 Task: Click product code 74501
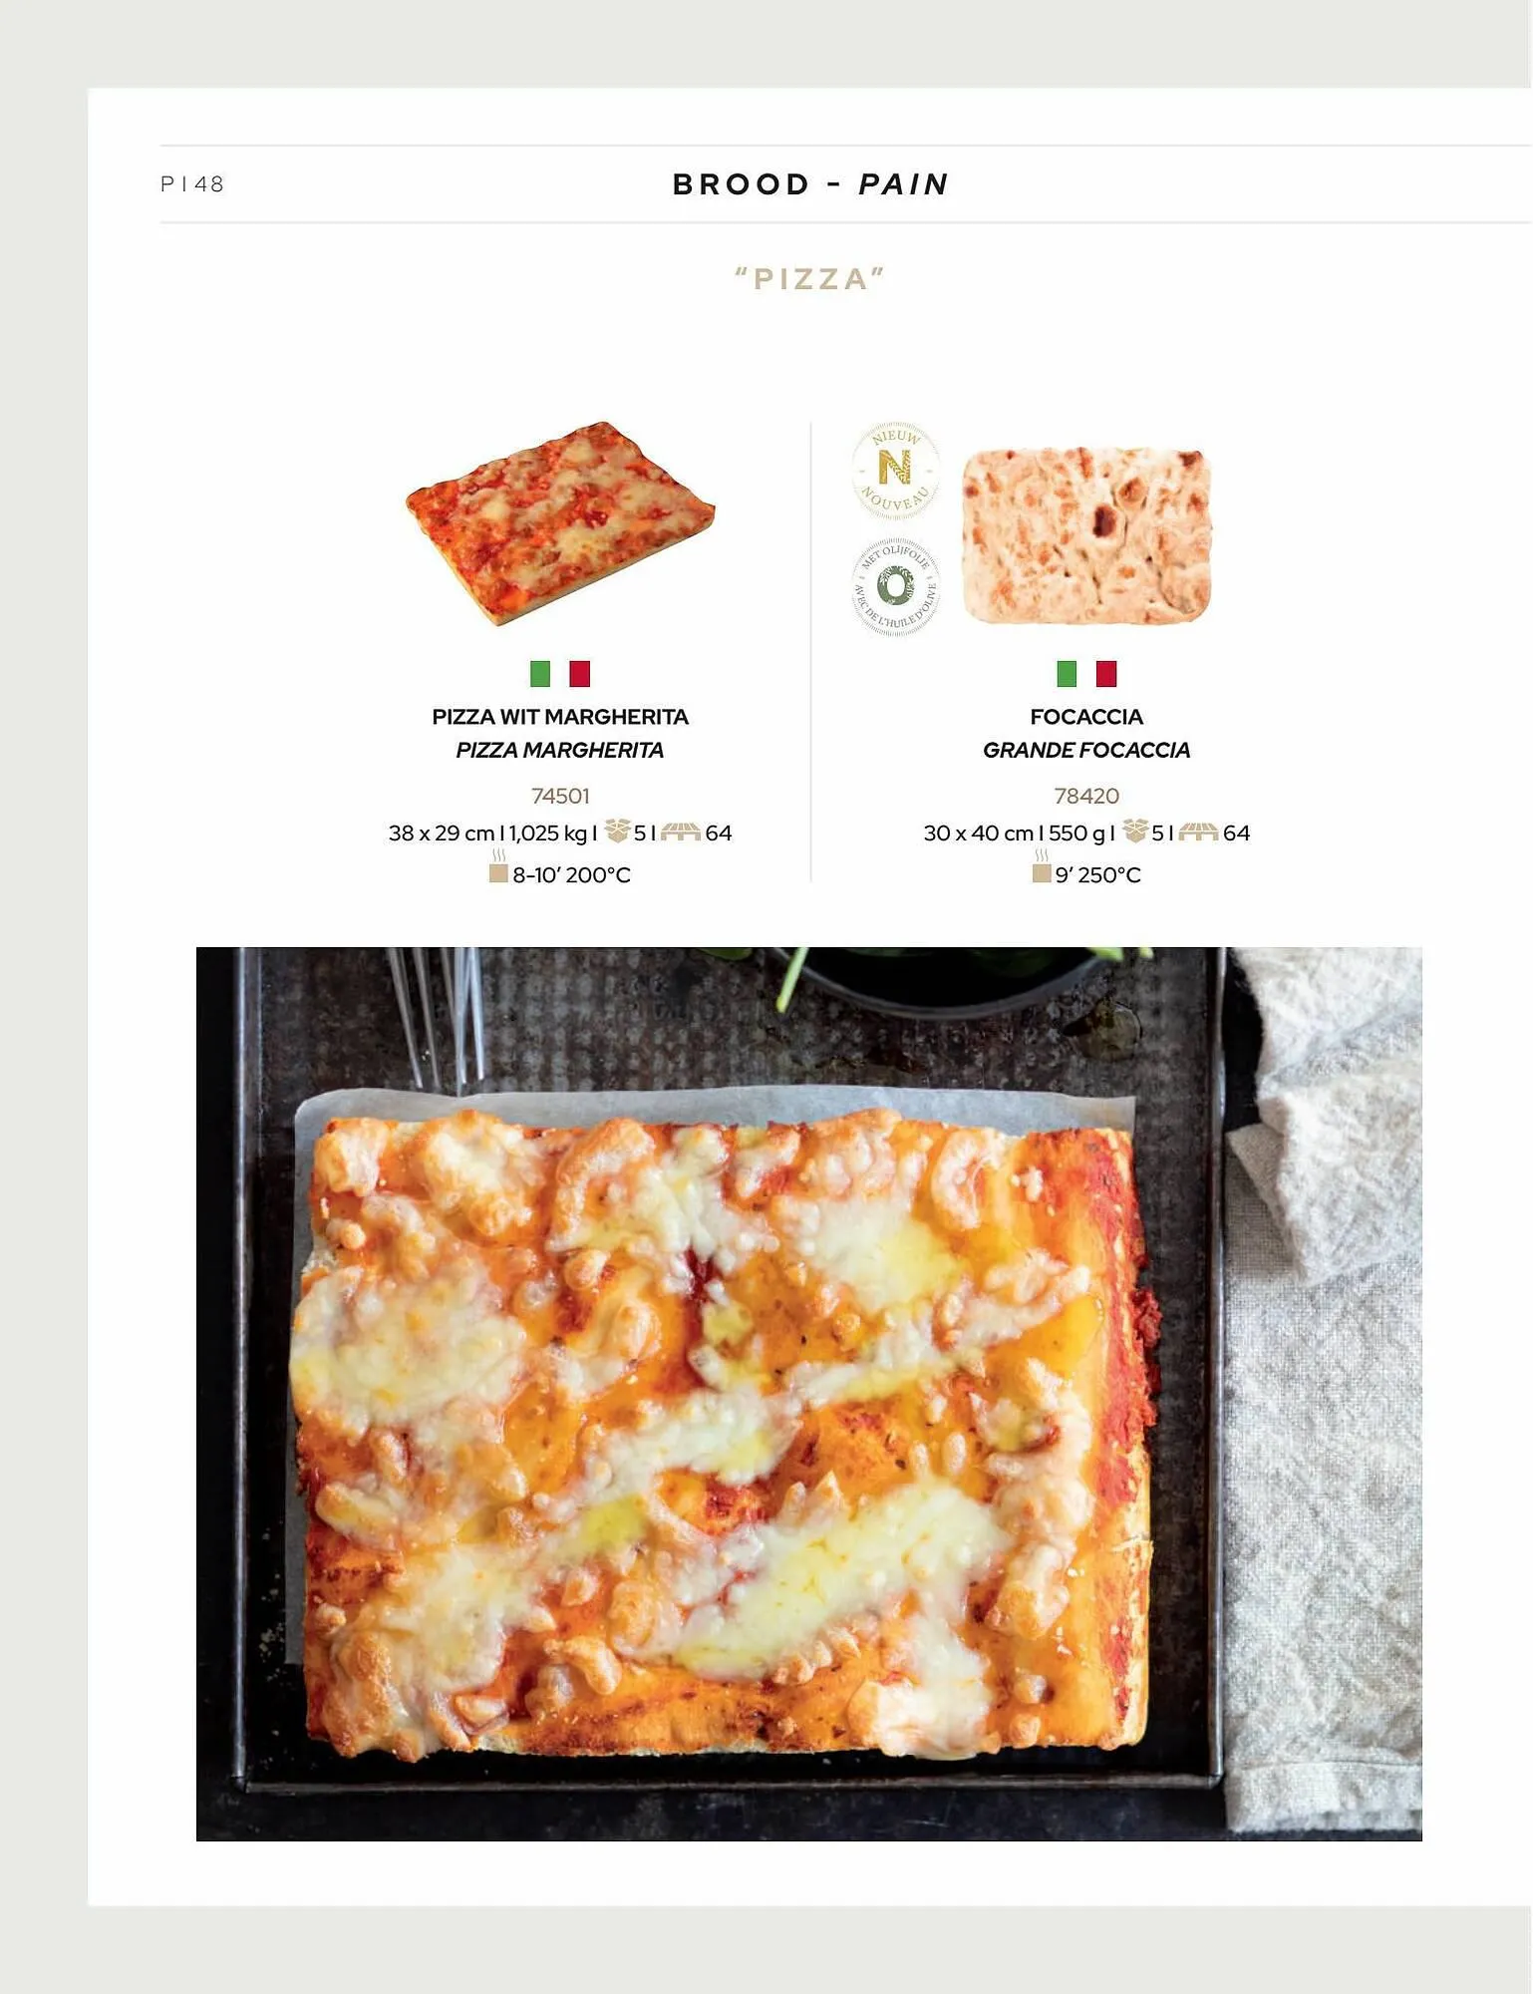[560, 796]
